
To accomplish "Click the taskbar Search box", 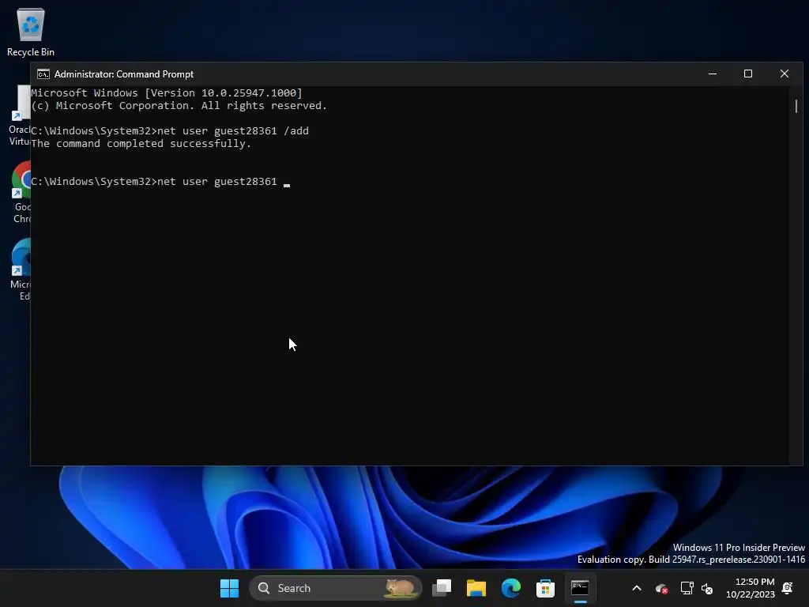I will [335, 588].
